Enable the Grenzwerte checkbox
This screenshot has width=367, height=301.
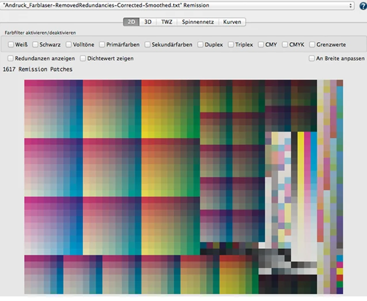coord(312,45)
